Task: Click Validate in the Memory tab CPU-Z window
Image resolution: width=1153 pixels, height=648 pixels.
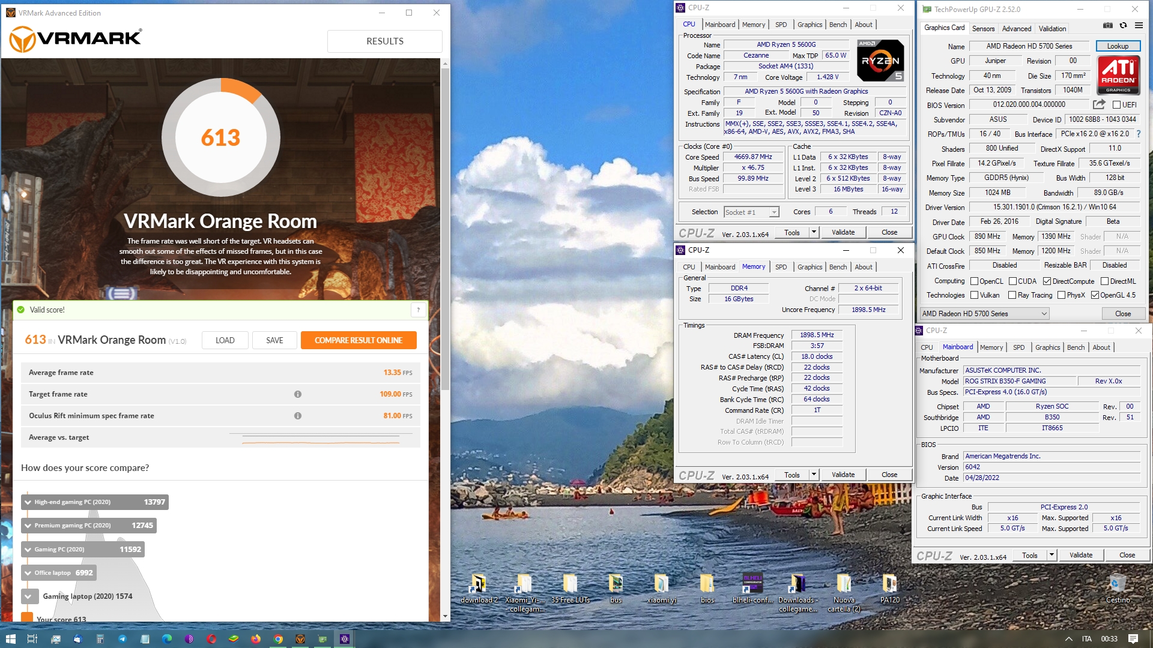Action: 843,475
